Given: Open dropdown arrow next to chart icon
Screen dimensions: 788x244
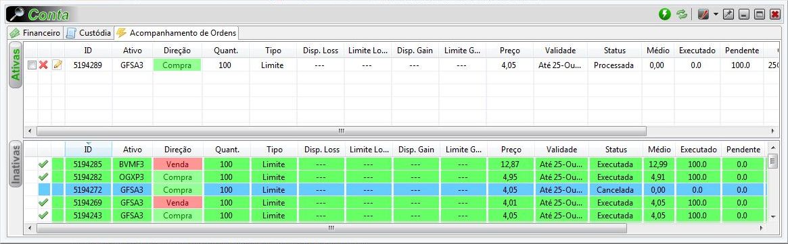Looking at the screenshot, I should point(715,14).
